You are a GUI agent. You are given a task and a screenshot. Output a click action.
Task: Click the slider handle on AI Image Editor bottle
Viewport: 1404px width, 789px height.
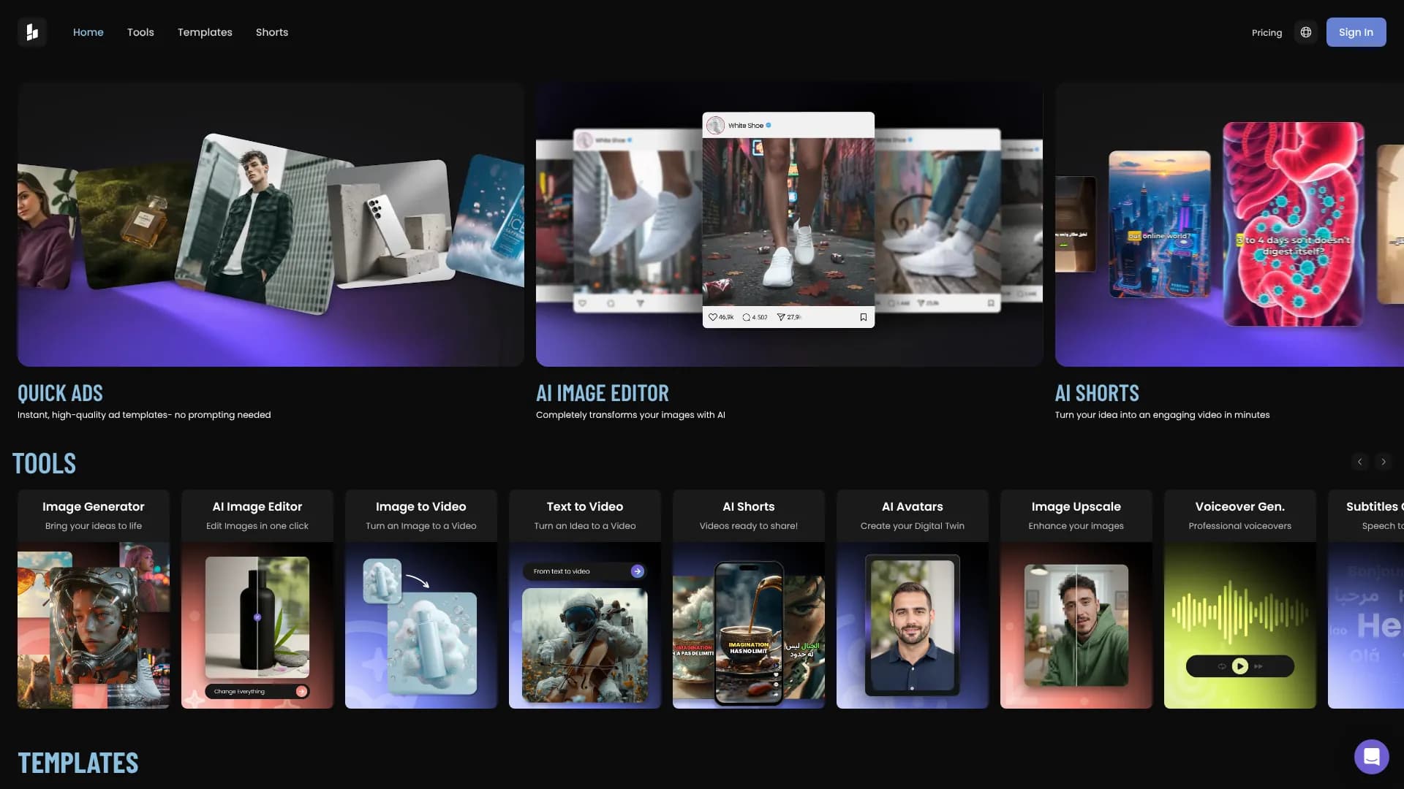pyautogui.click(x=257, y=617)
